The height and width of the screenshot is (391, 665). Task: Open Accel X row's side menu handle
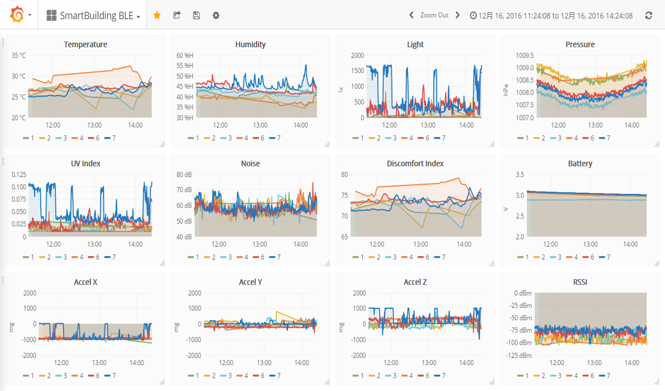[x=2, y=281]
